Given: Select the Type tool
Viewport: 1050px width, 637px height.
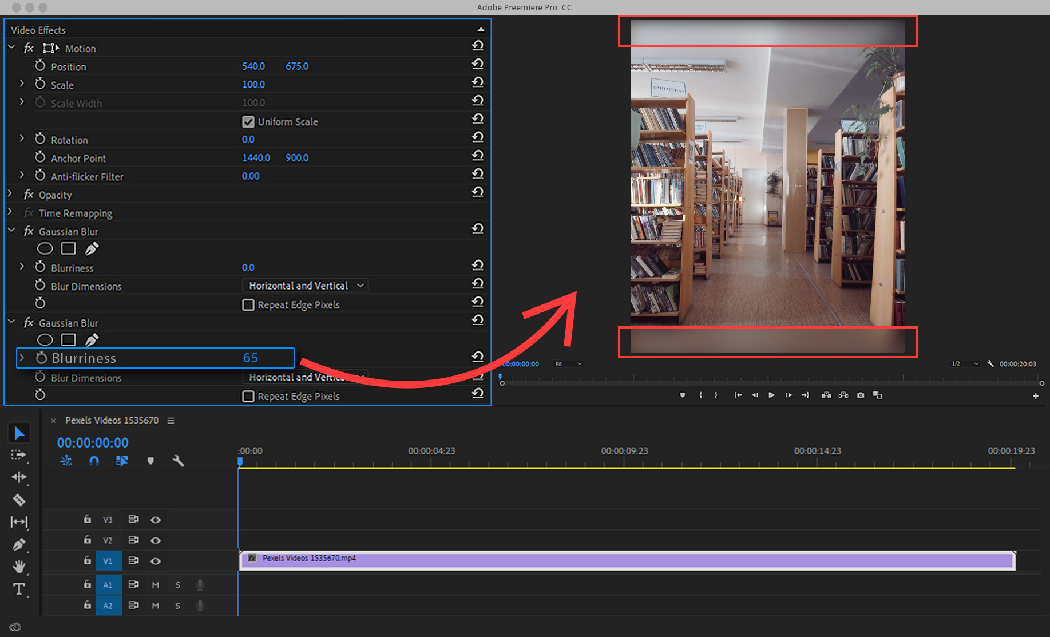Looking at the screenshot, I should [x=19, y=589].
